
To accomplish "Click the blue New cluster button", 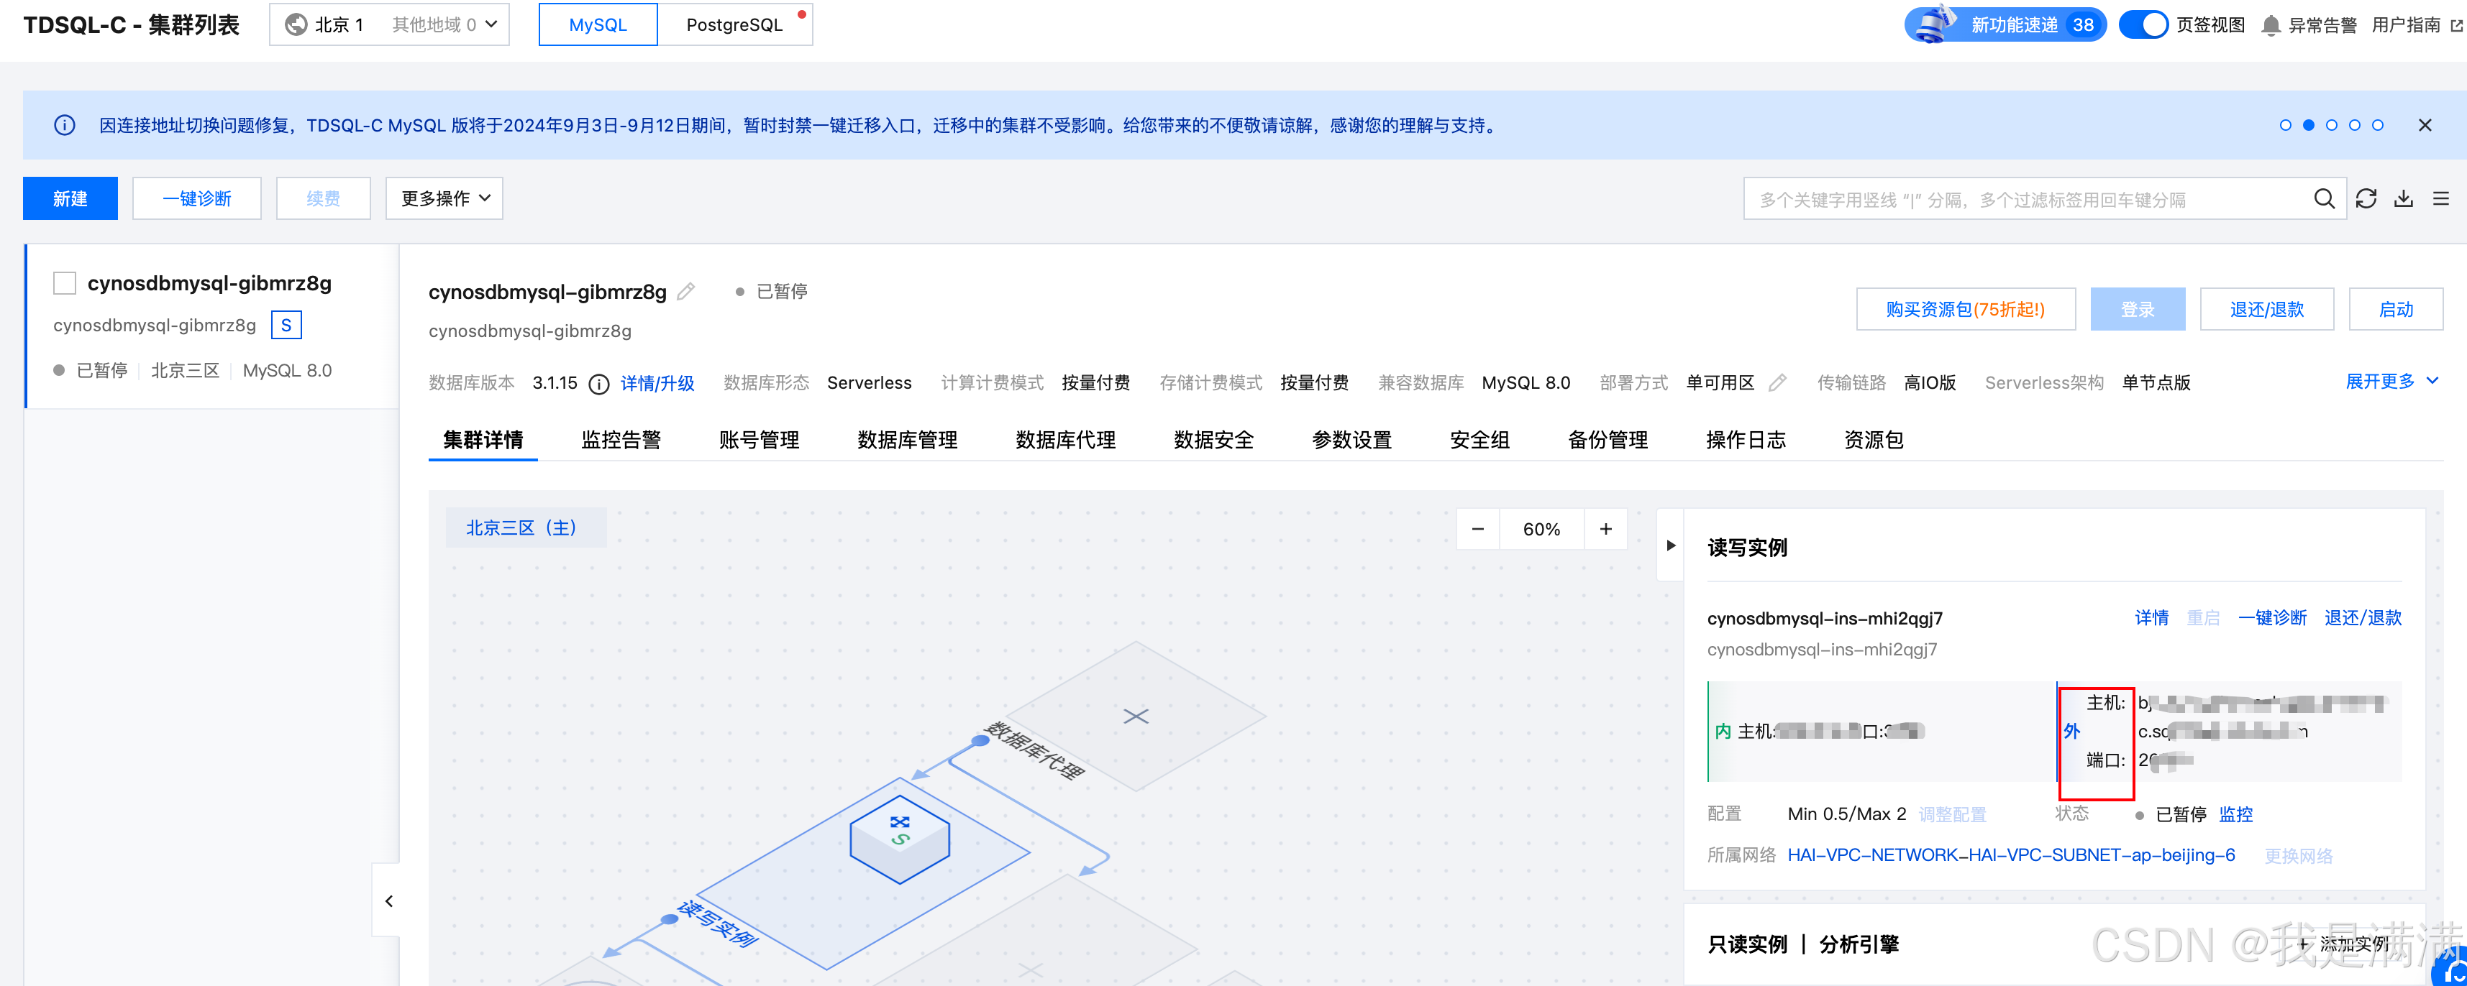I will coord(70,198).
